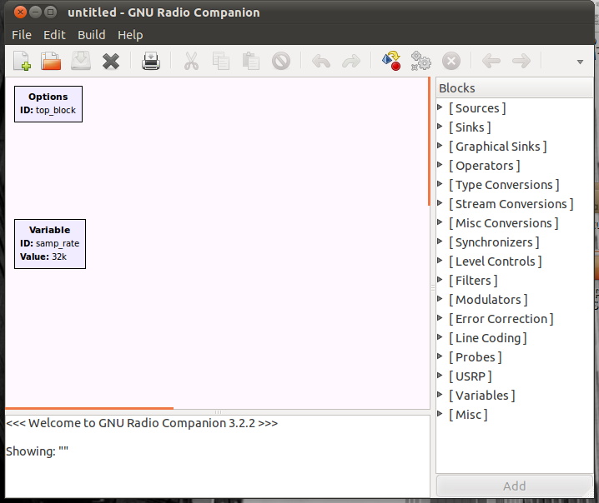Select the Variables category row
Viewport: 599px width, 503px height.
click(514, 396)
